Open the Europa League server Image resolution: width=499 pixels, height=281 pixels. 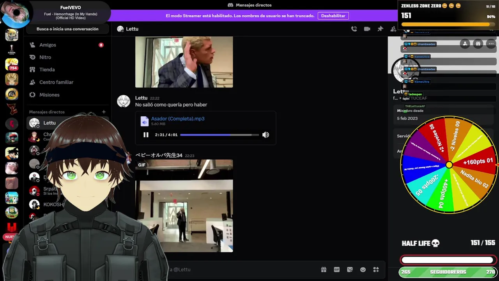coord(12,50)
